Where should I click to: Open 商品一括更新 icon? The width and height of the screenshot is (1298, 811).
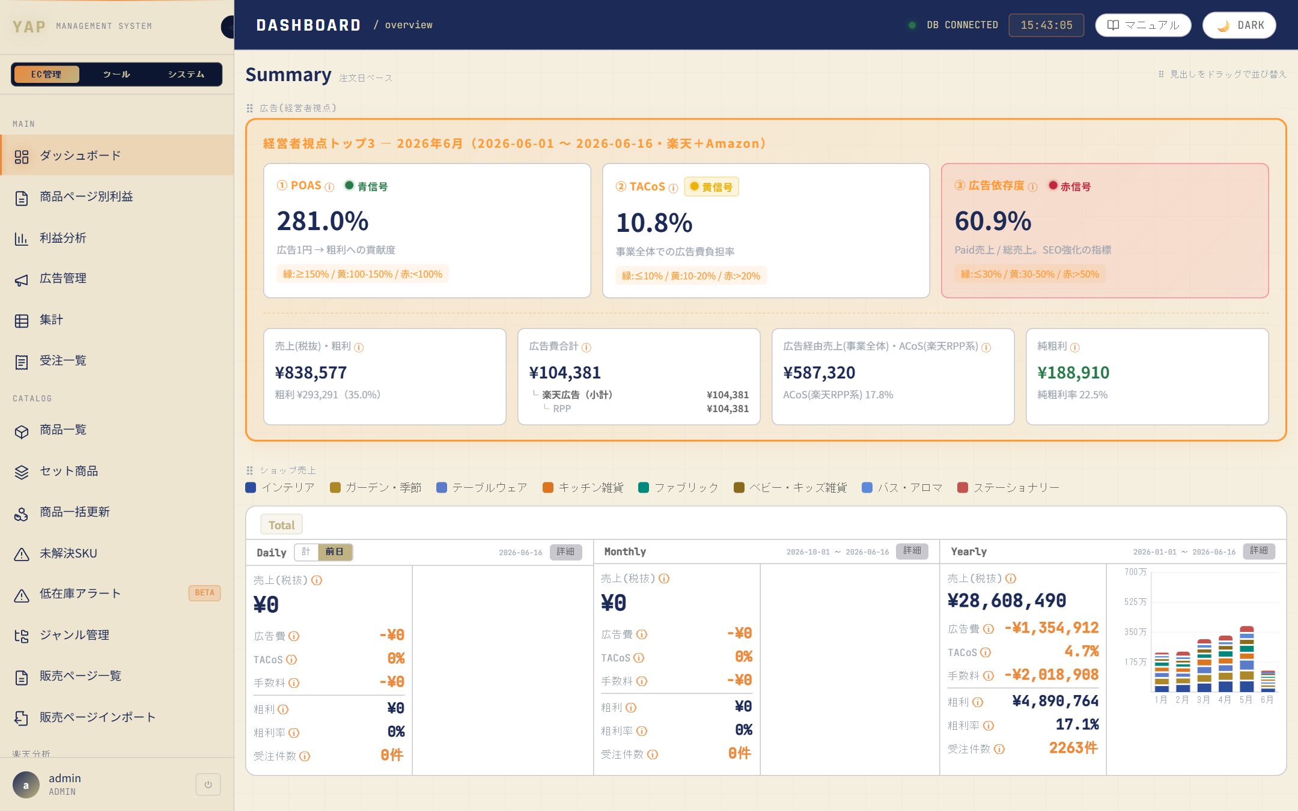pyautogui.click(x=22, y=513)
